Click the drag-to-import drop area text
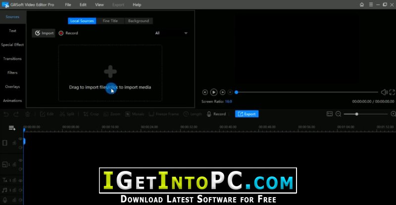 tap(110, 87)
